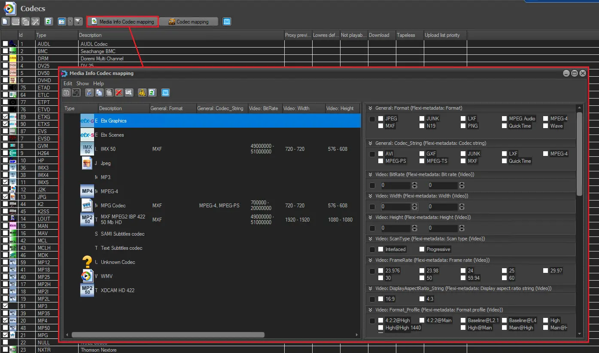Click the Codec mapping button
Screen dimensions: 599x353
(x=189, y=22)
